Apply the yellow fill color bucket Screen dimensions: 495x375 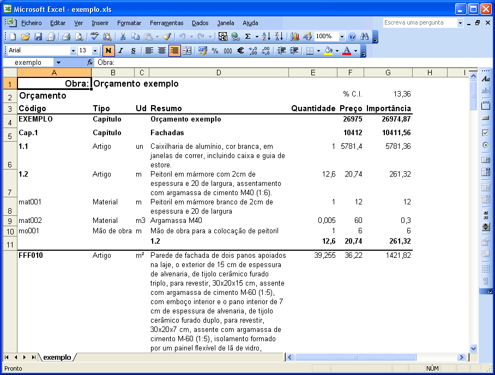pyautogui.click(x=329, y=51)
